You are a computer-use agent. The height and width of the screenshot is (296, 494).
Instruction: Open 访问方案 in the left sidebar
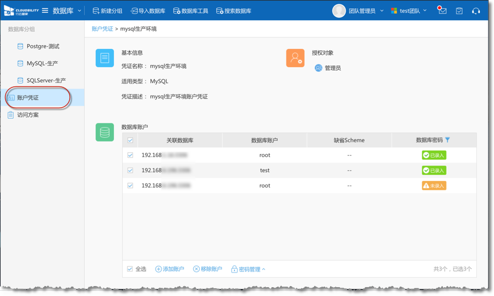tap(28, 115)
